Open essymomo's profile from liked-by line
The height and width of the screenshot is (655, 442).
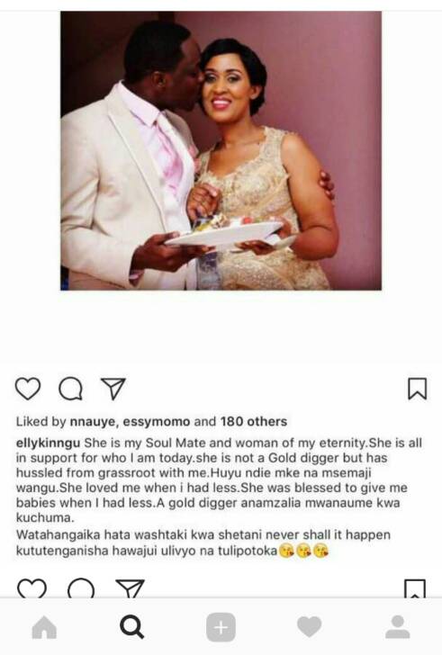point(157,421)
